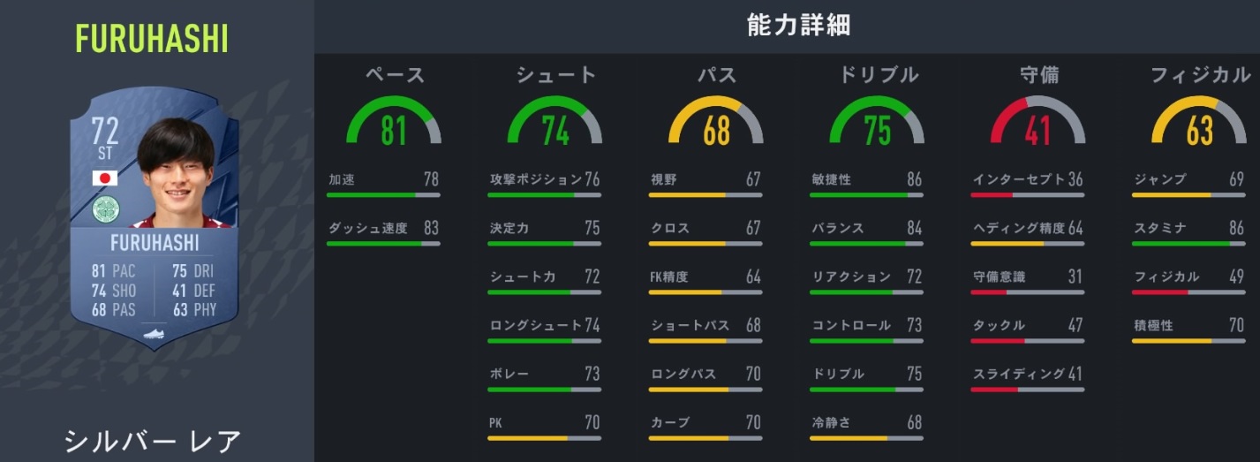Image resolution: width=1260 pixels, height=462 pixels.
Task: Click the スタミナ stat row
Action: pyautogui.click(x=1188, y=229)
